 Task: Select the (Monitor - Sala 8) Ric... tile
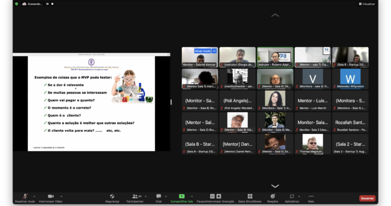pyautogui.click(x=200, y=101)
